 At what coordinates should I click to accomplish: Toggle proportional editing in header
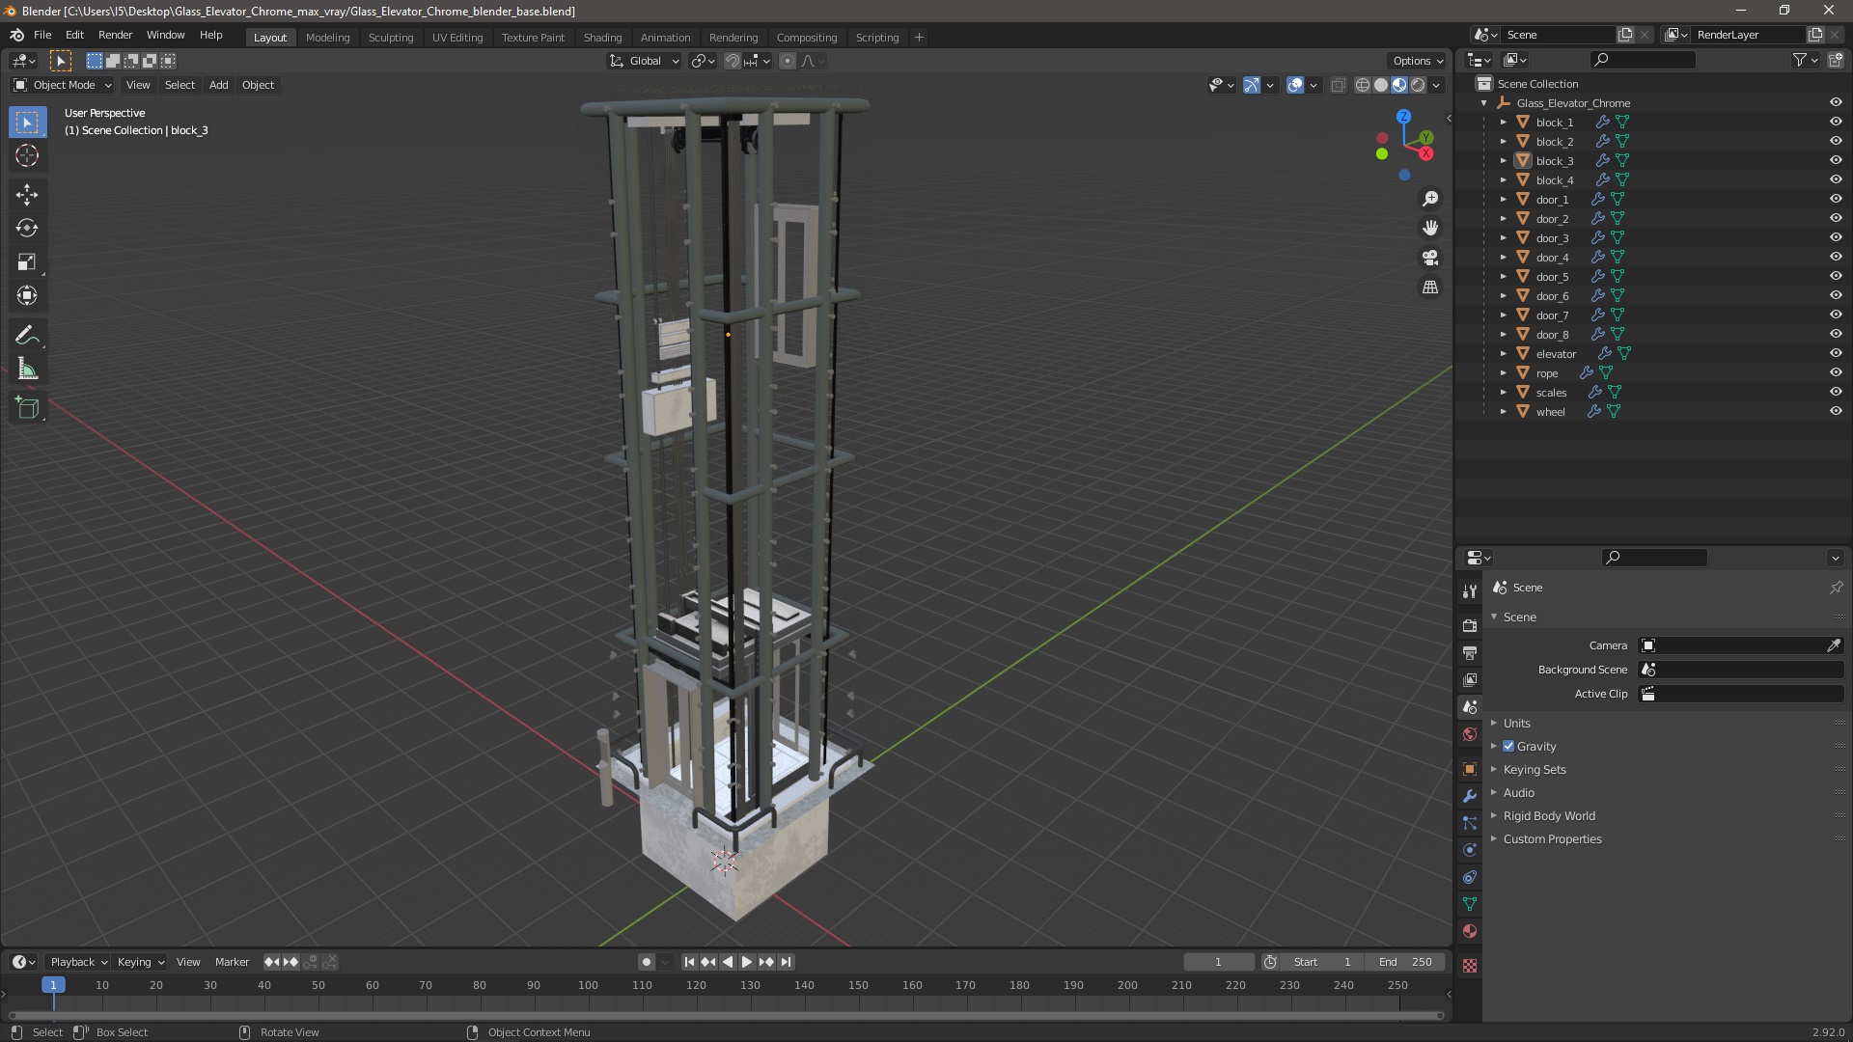coord(788,61)
